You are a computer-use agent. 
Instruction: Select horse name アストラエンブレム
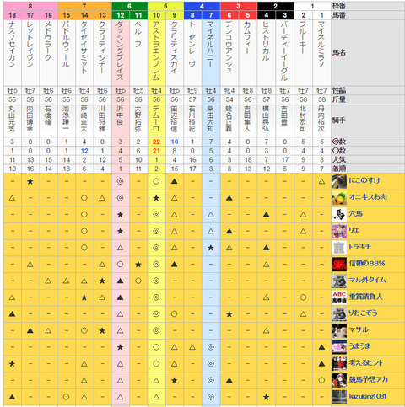pyautogui.click(x=156, y=51)
